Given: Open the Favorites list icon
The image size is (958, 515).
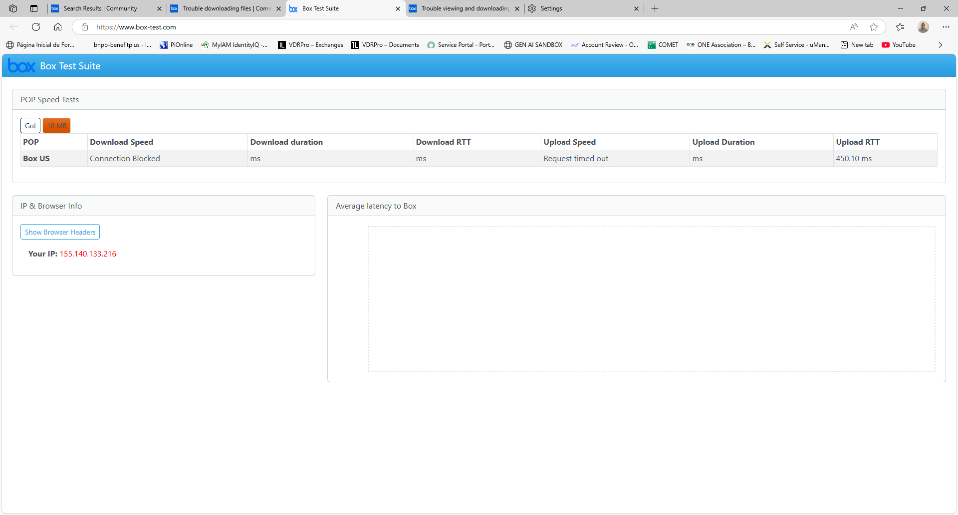Looking at the screenshot, I should point(900,27).
